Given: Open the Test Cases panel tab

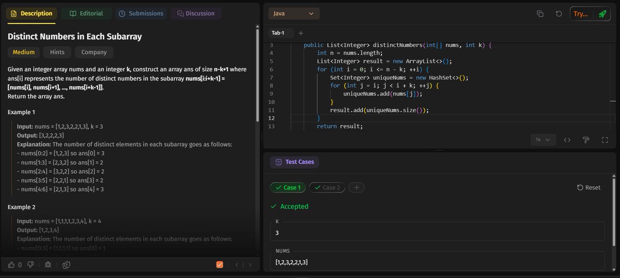Looking at the screenshot, I should [x=295, y=162].
